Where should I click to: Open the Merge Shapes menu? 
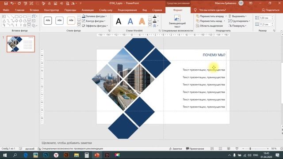pyautogui.click(x=34, y=26)
